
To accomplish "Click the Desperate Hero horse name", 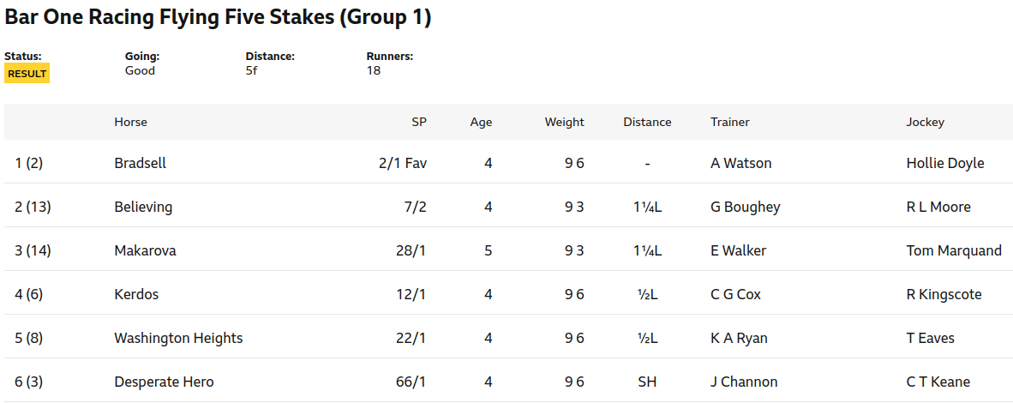I will click(x=164, y=382).
